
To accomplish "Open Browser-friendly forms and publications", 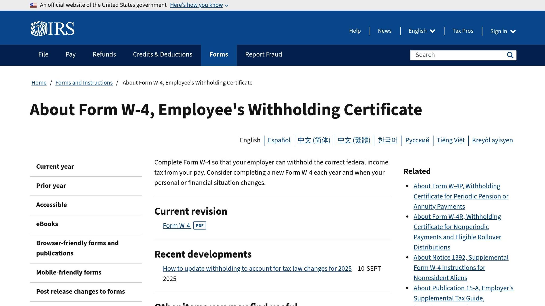I will coord(86,248).
